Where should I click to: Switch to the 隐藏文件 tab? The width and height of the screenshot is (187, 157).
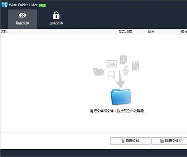[x=22, y=19]
